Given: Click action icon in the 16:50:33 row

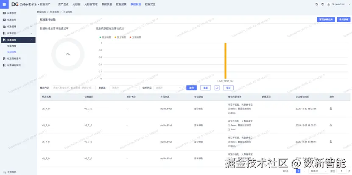Looking at the screenshot, I should [x=331, y=125].
